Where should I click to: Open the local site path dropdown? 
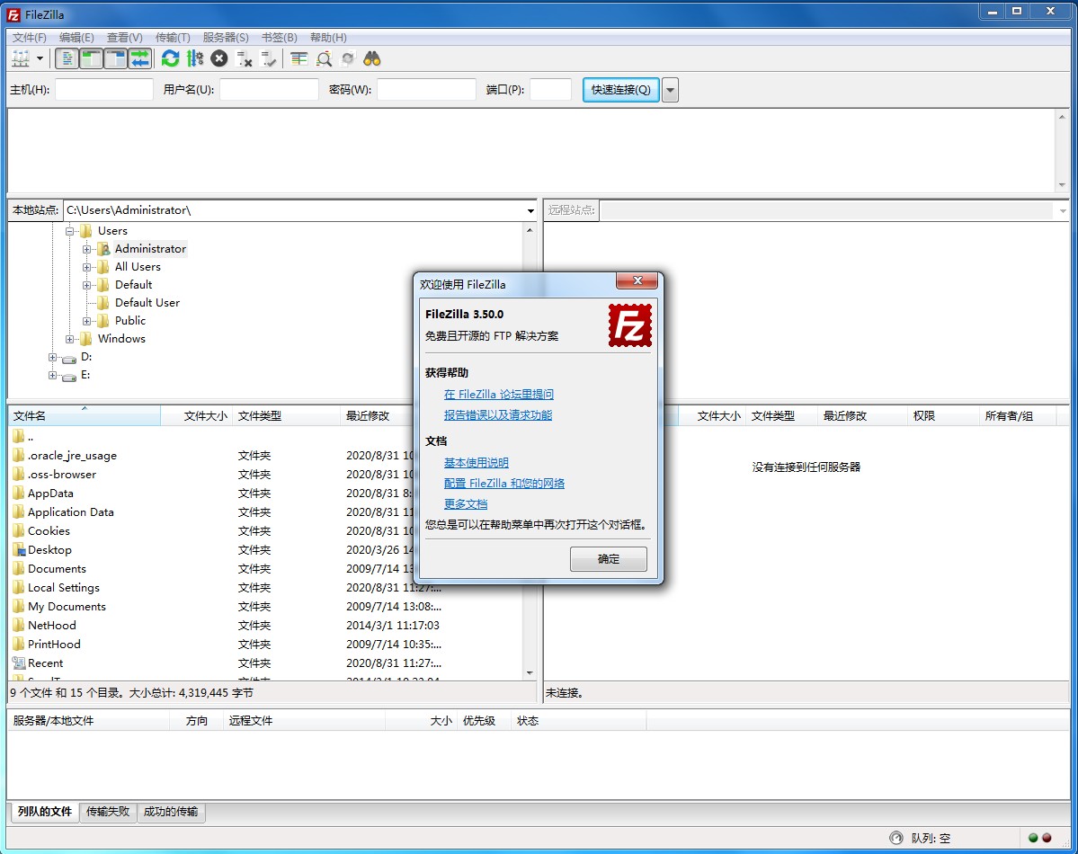[x=530, y=210]
